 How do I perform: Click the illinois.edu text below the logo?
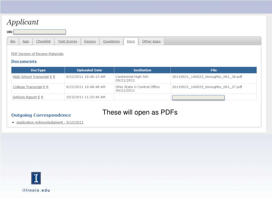(36, 190)
